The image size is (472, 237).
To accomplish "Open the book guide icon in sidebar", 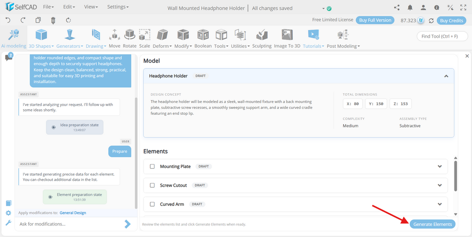I will 8,203.
